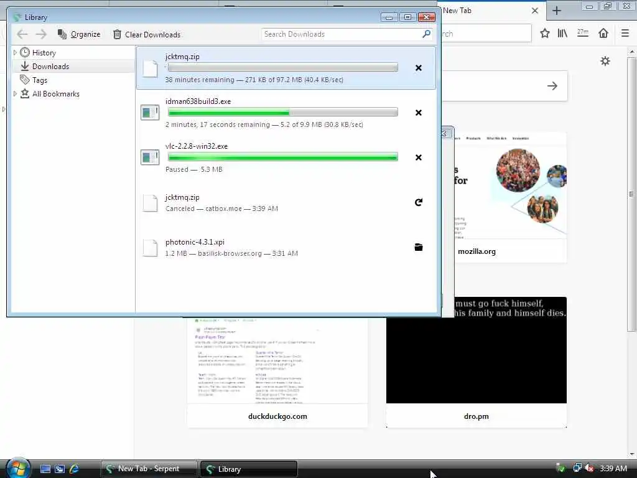Screen dimensions: 637x478
Task: Click the photonic-4.3.1.xpi file icon
Action: point(150,248)
